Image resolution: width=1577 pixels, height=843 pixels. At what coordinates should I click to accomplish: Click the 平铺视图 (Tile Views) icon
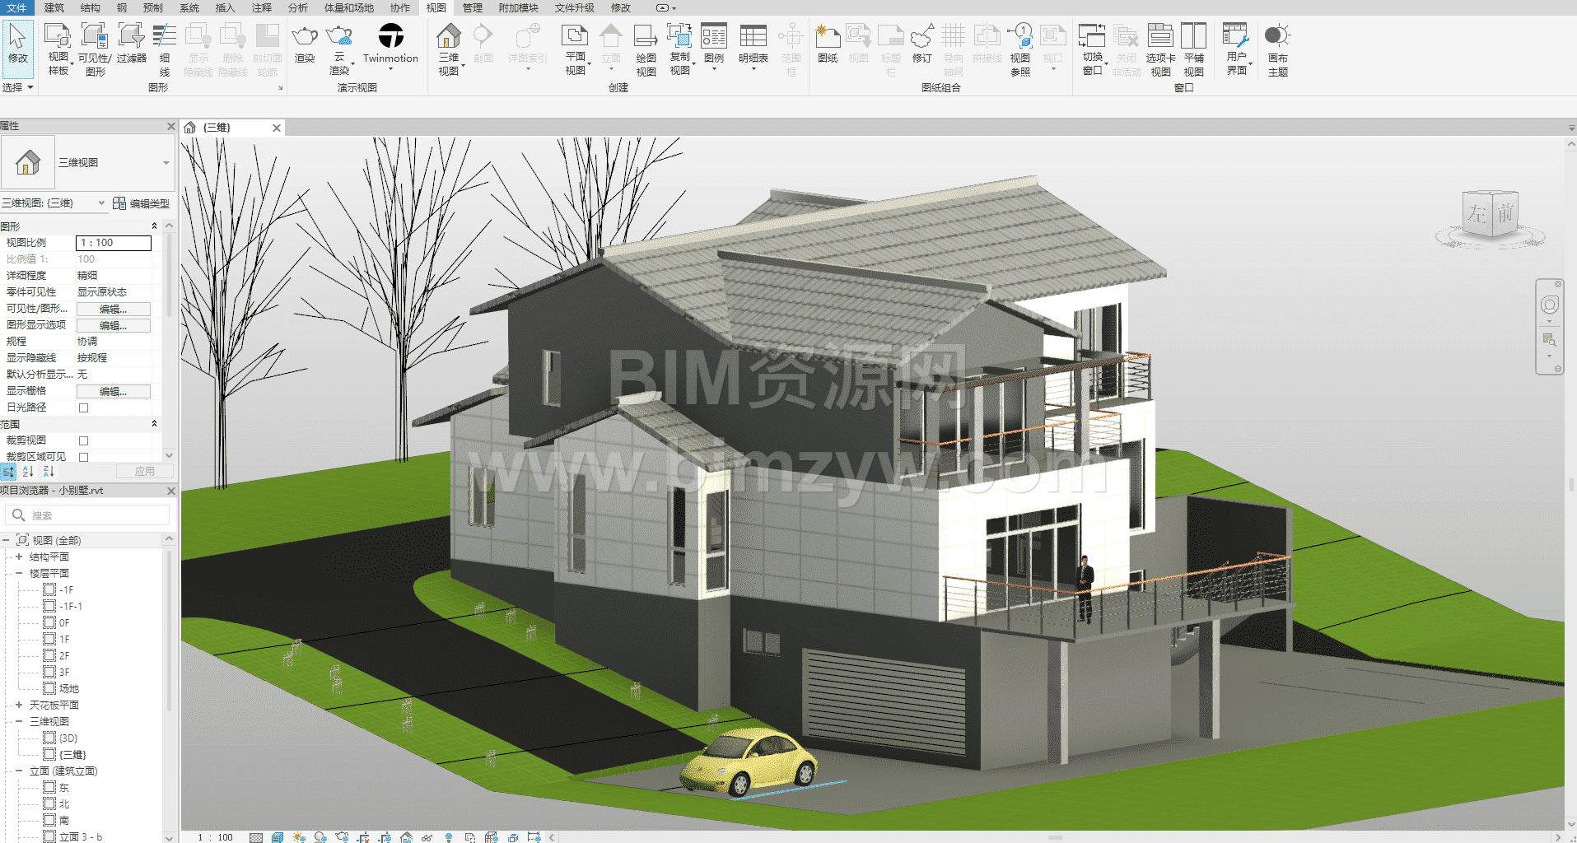[x=1193, y=37]
